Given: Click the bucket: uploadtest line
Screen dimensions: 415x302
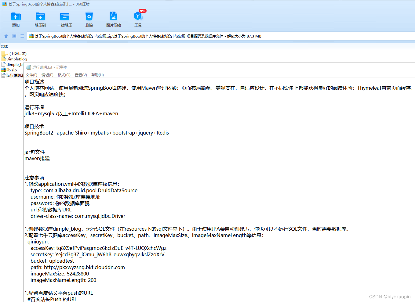Looking at the screenshot, I should coord(52,261).
